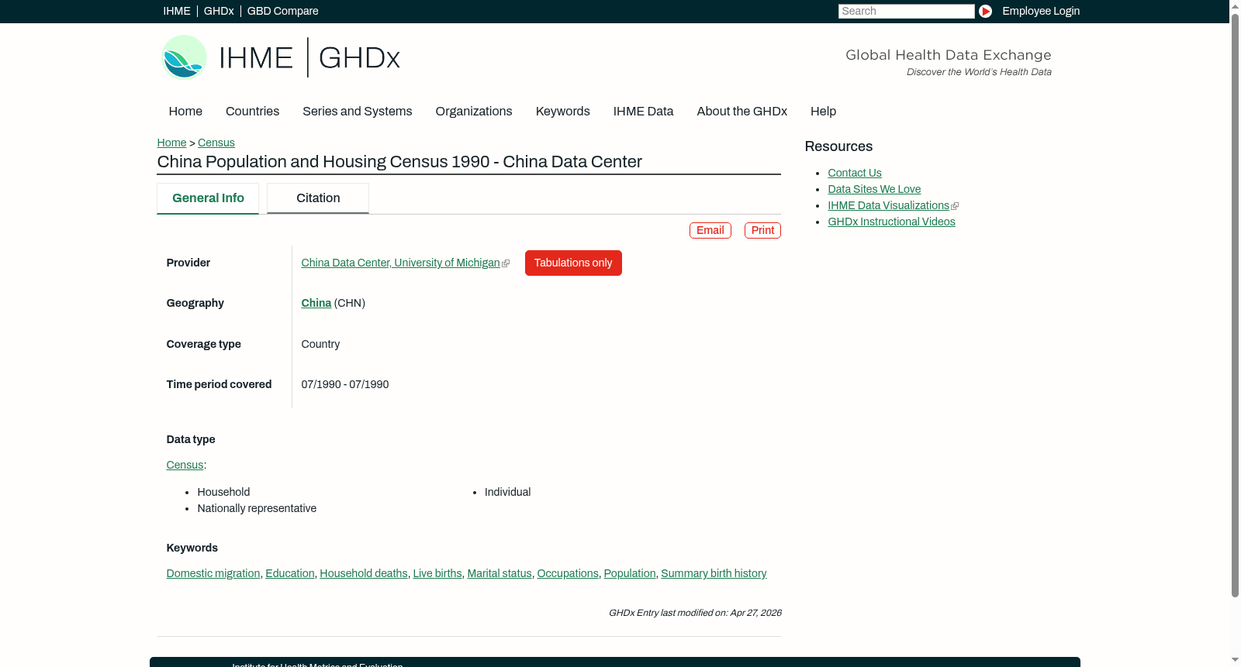Follow the Home breadcrumb link
The height and width of the screenshot is (667, 1241).
[171, 143]
